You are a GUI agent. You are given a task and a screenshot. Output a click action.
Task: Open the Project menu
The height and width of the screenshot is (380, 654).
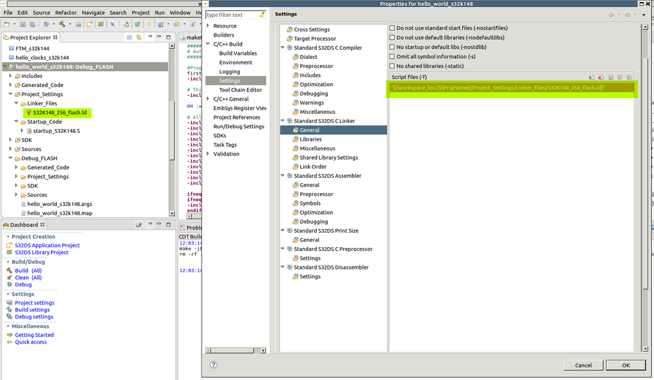tap(141, 13)
